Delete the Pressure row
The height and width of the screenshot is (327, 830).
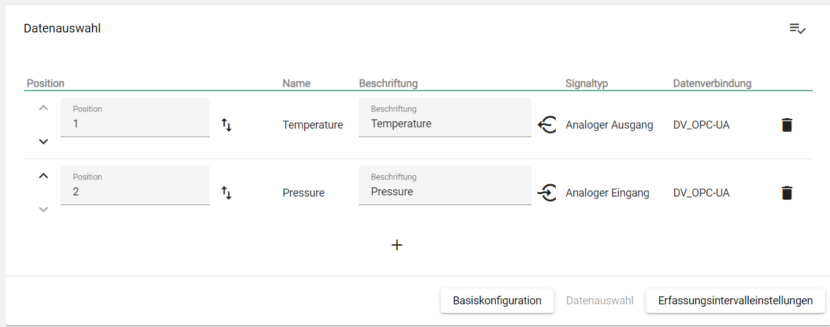787,193
